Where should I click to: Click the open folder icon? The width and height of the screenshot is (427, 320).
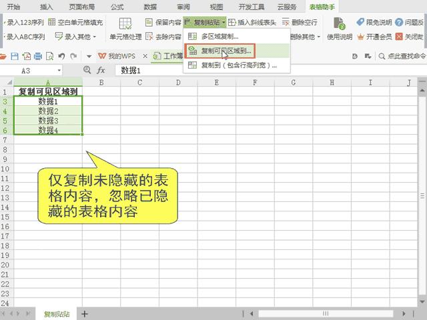click(3, 56)
